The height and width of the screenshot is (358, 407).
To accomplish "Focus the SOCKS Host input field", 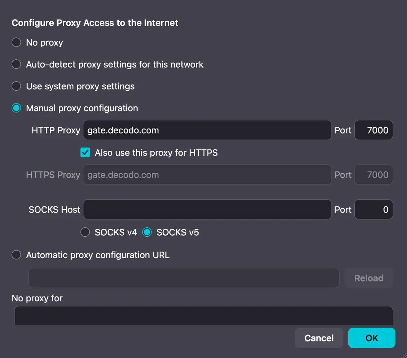I will click(207, 209).
